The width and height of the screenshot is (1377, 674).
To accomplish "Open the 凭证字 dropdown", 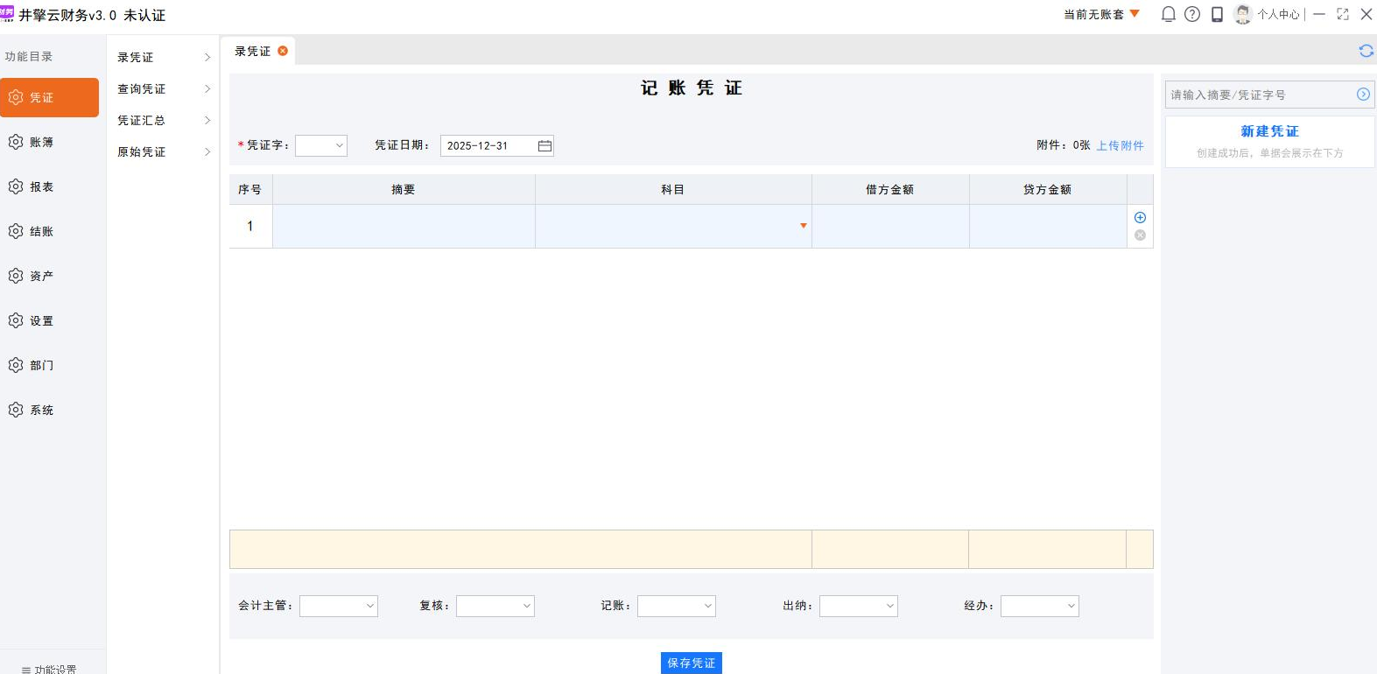I will click(321, 145).
